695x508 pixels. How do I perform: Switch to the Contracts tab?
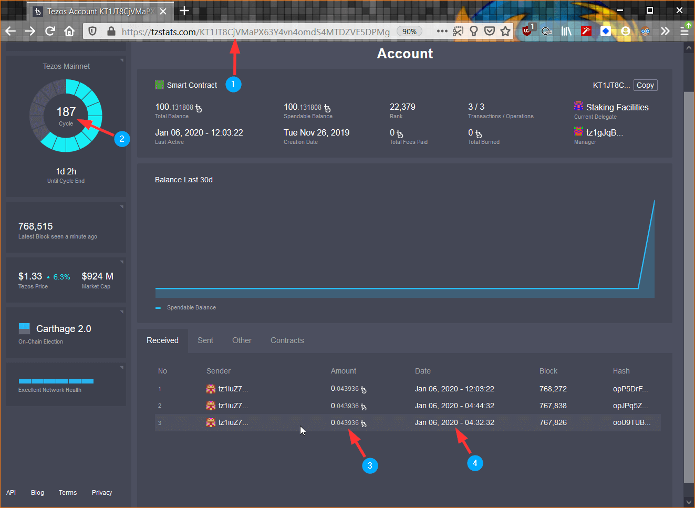[x=287, y=340]
